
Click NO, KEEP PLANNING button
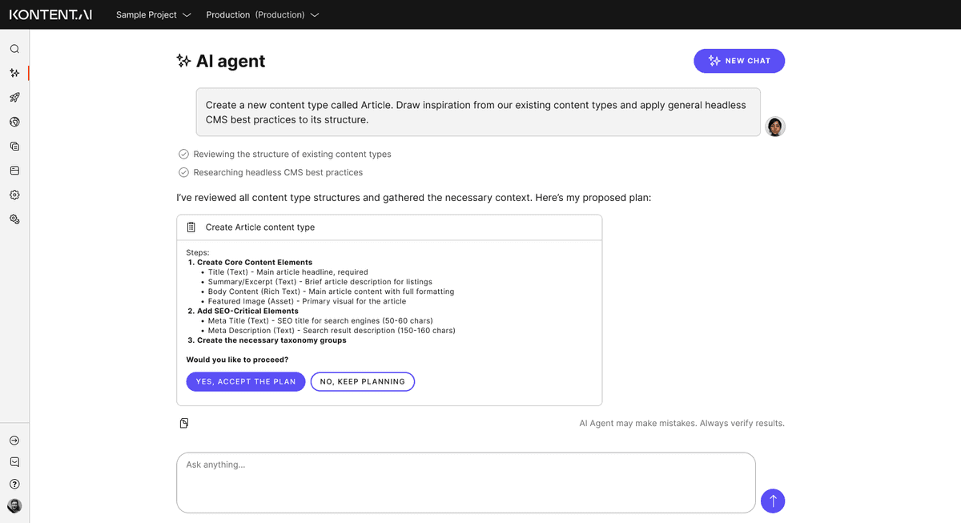point(362,381)
